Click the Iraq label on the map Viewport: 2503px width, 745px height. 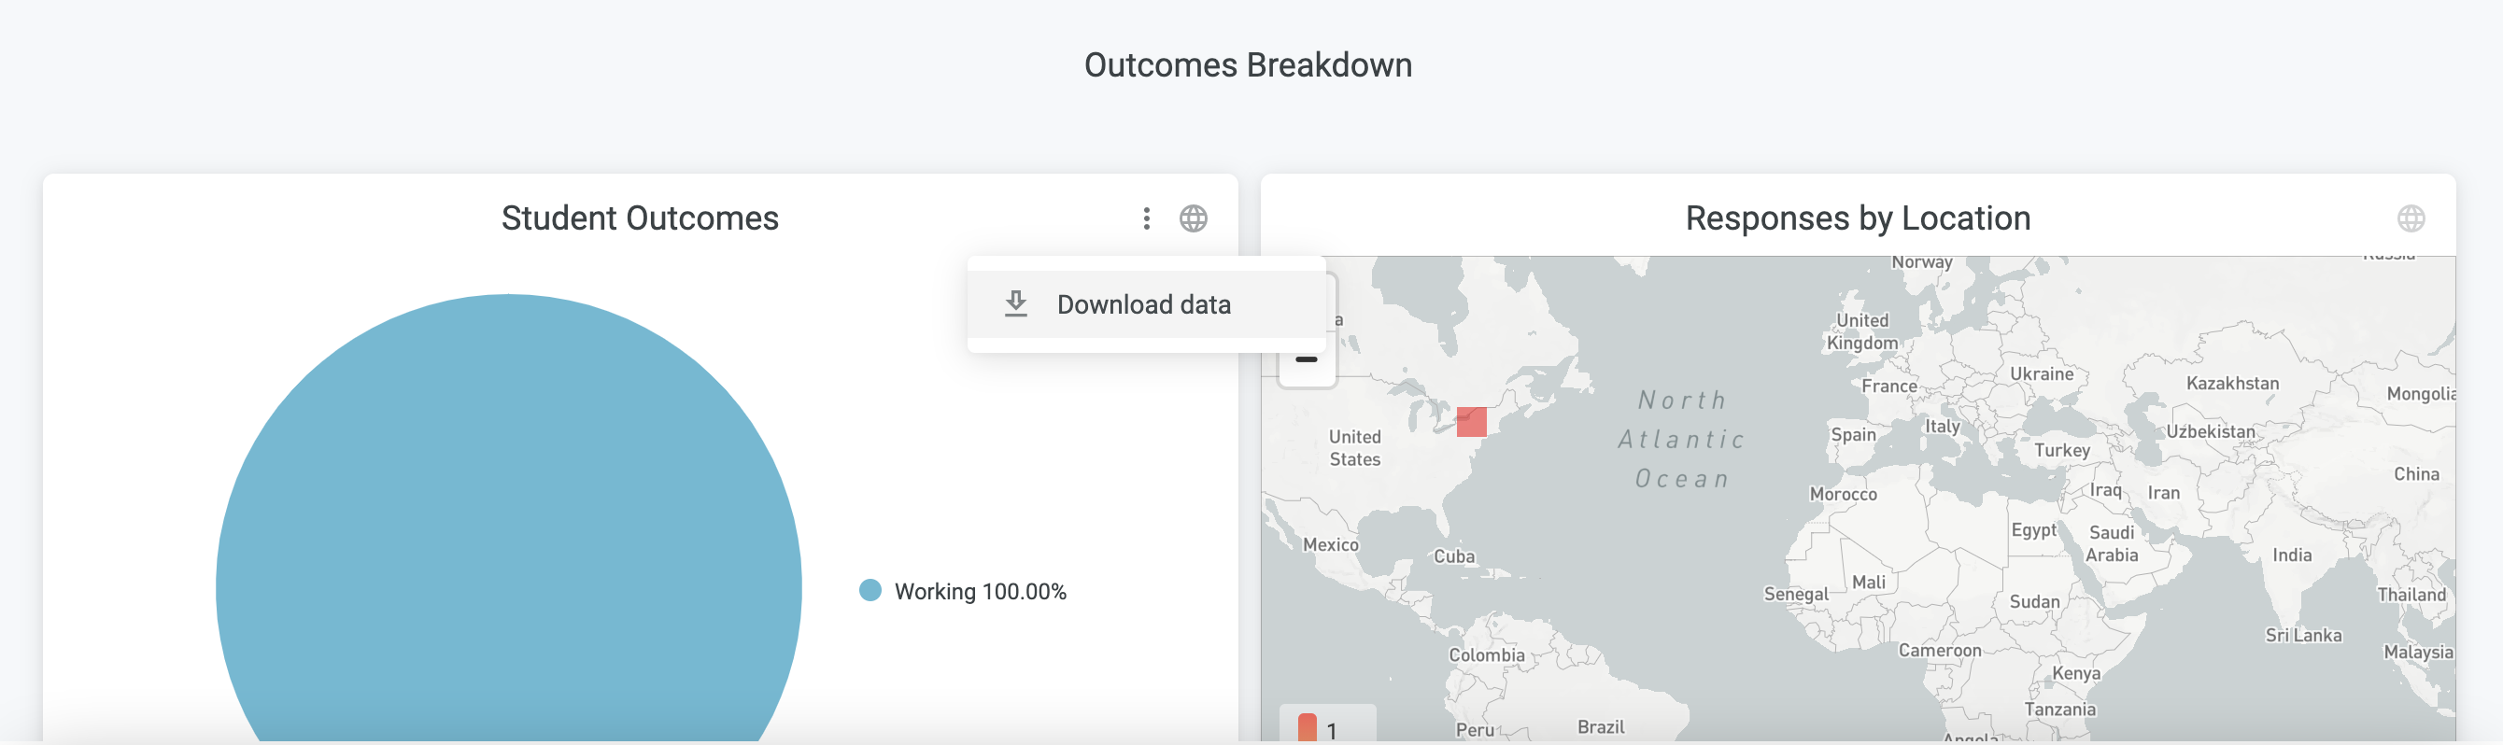2105,489
